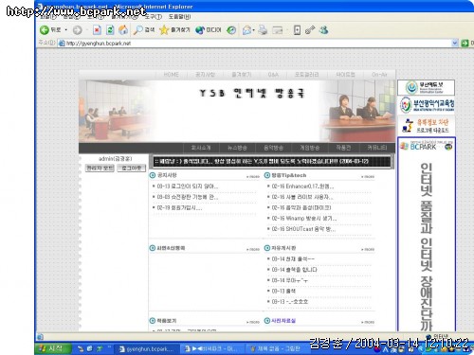Click YSB 인터넷 방송국 header title

[252, 93]
